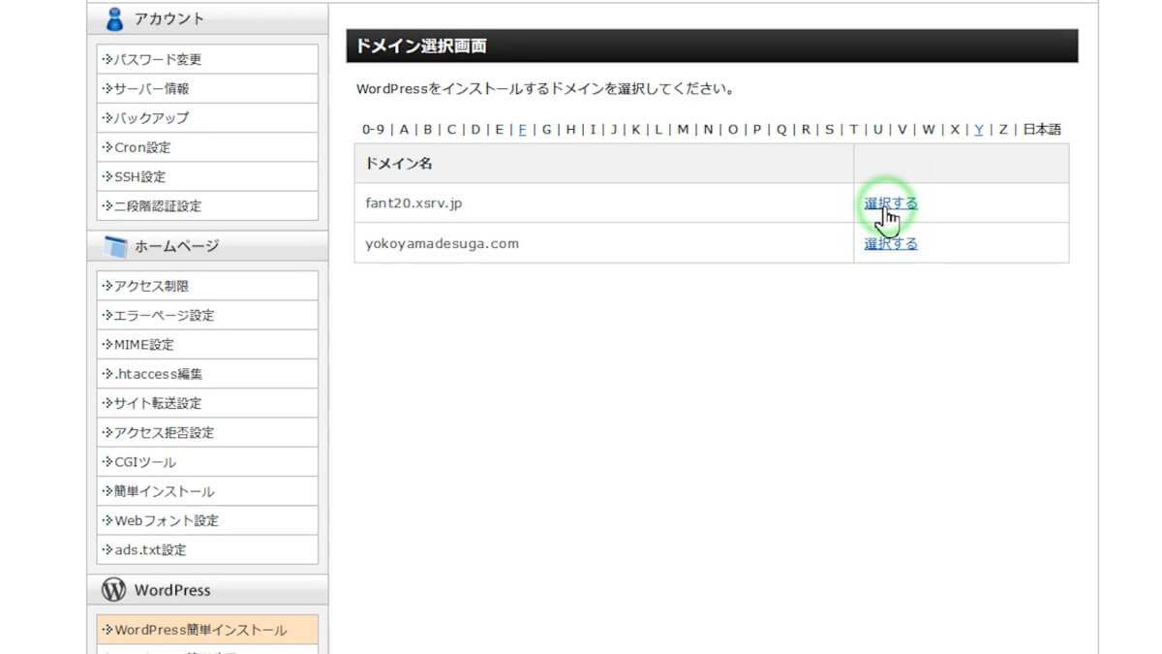Filter domains by letter Y
The image size is (1162, 654).
[x=979, y=129]
